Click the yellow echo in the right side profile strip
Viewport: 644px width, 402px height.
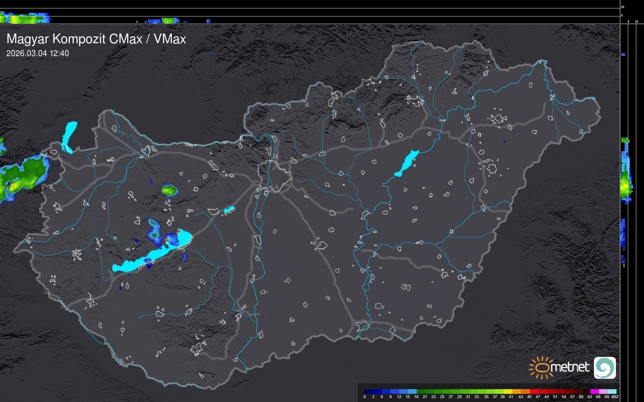(x=625, y=186)
